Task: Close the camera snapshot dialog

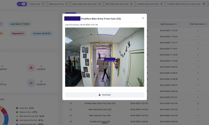Action: [x=143, y=18]
